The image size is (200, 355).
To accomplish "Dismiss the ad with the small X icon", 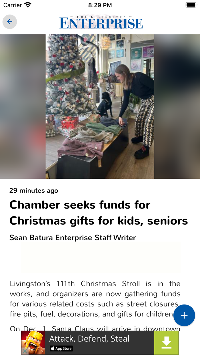I will (x=25, y=352).
